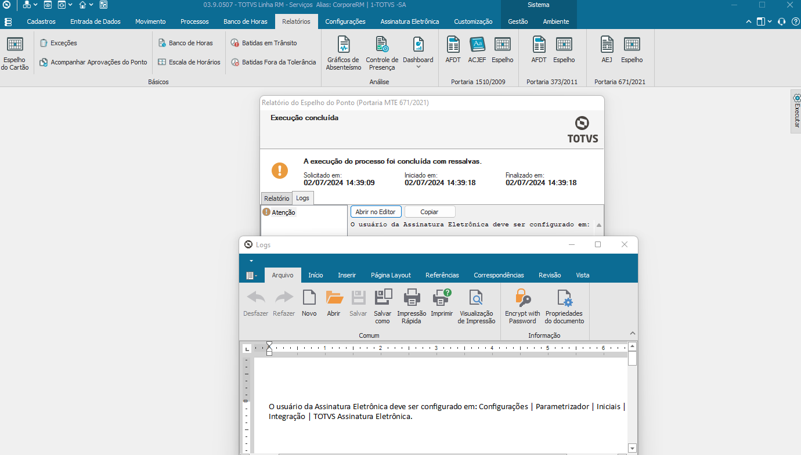Open the Exceções report
The image size is (801, 455).
click(58, 43)
